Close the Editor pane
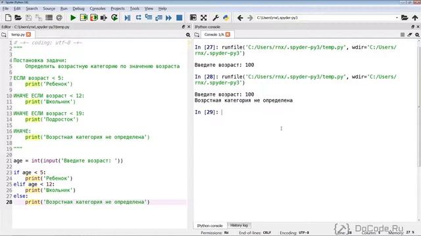Screen dimensions: 421x236 click(189, 27)
